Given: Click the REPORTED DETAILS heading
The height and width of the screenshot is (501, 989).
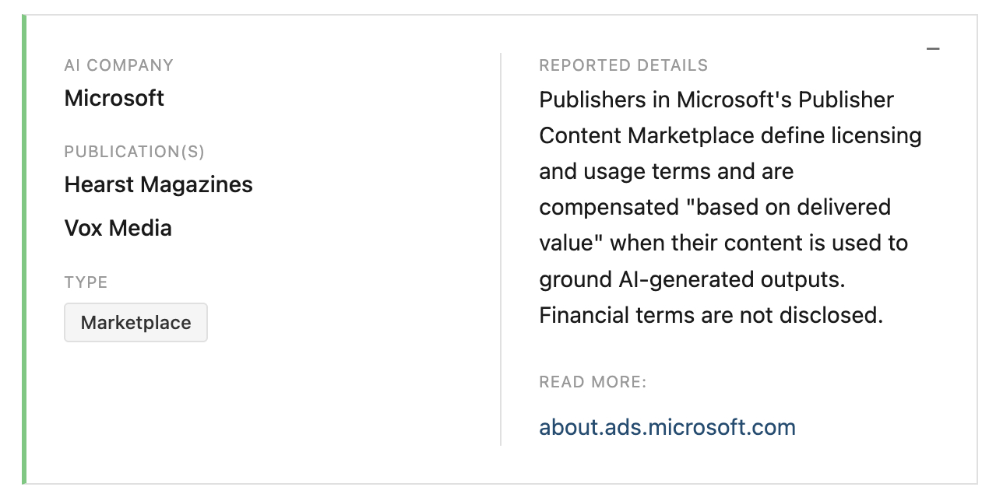Looking at the screenshot, I should [623, 65].
